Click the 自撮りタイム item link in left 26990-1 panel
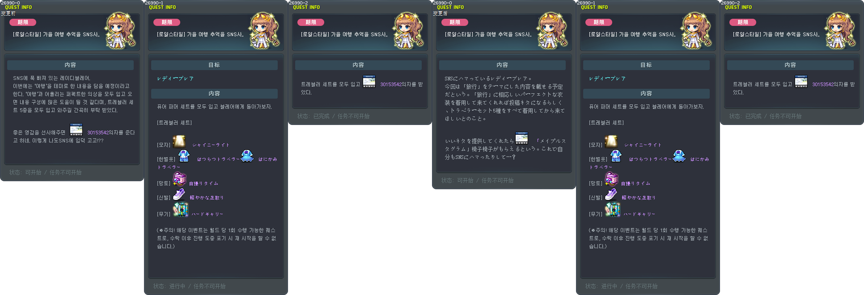 pyautogui.click(x=203, y=183)
